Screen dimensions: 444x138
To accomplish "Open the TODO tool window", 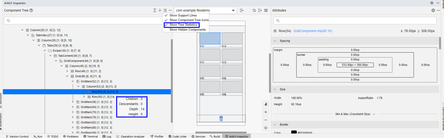I will pos(52,136).
